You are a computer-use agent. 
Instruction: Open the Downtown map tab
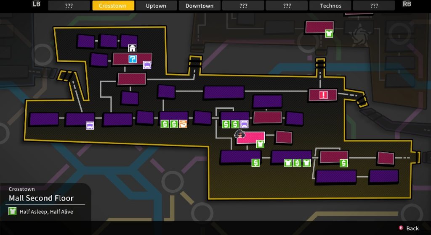[x=199, y=6]
